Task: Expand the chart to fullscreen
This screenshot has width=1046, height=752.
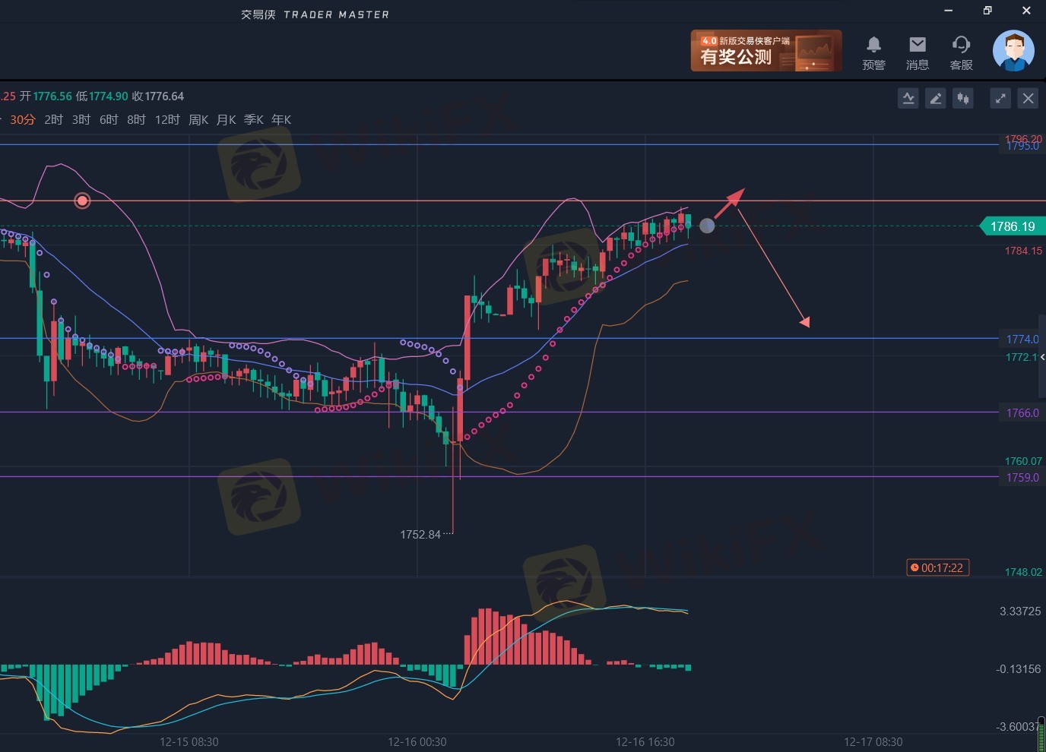Action: (1000, 98)
